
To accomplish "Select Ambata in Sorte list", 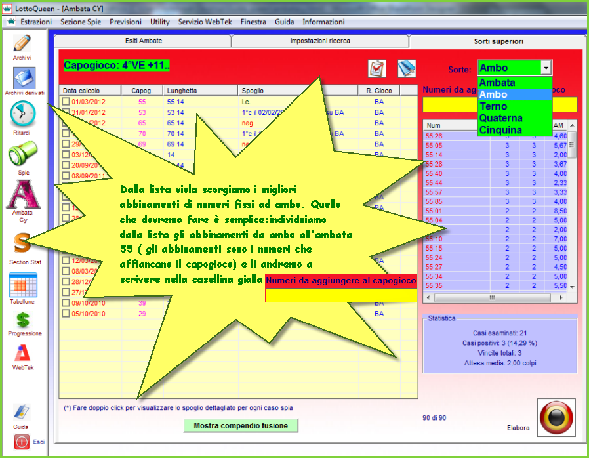I will point(515,83).
